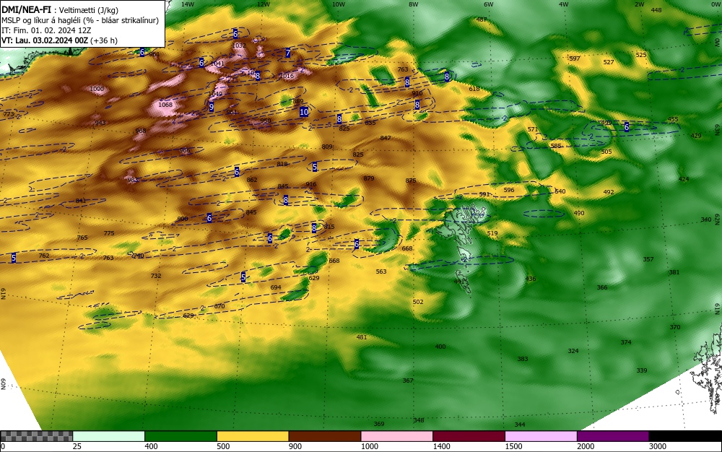This screenshot has height=452, width=722.
Task: Click the "8W" longitude label
Action: coord(414,4)
